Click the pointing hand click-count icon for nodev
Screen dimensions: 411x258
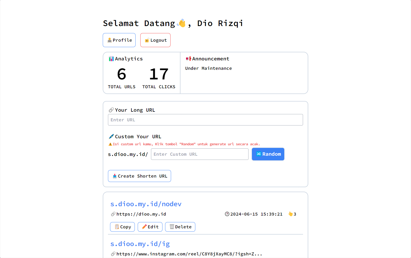(x=291, y=214)
